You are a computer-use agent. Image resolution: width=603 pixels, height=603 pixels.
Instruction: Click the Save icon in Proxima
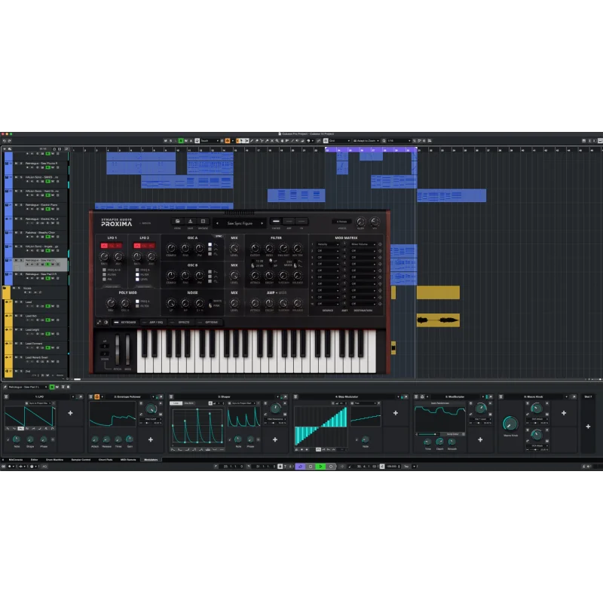point(190,222)
